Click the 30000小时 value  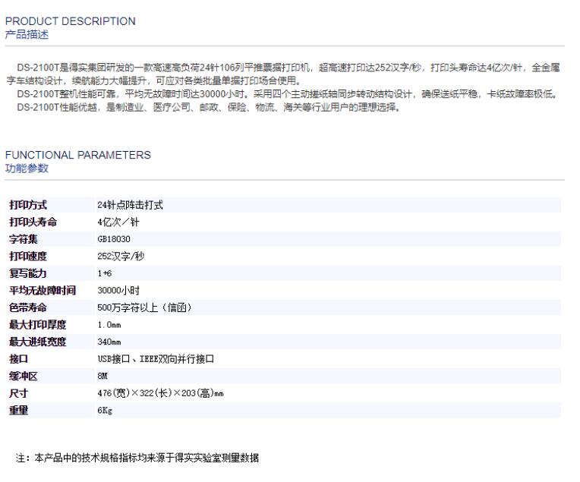[x=118, y=290]
